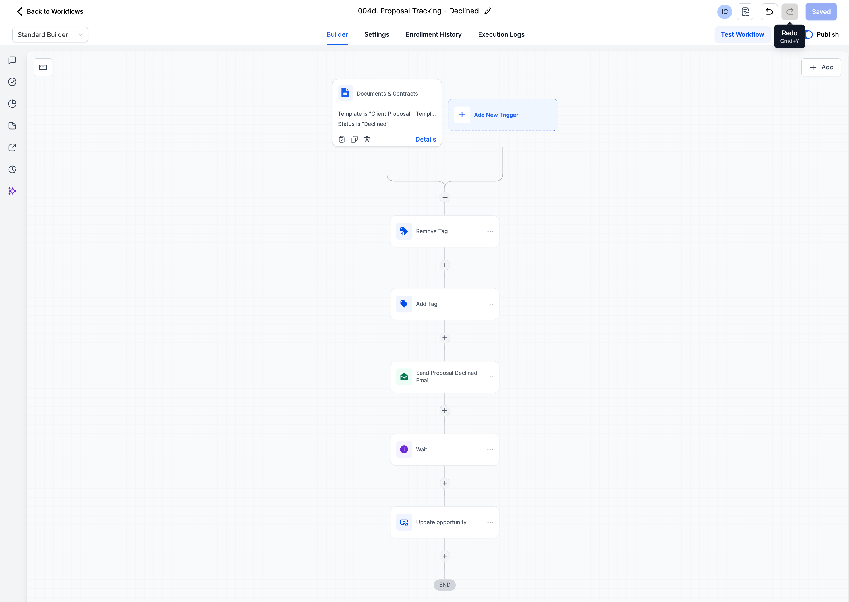
Task: Toggle the Publish switch
Action: (809, 34)
